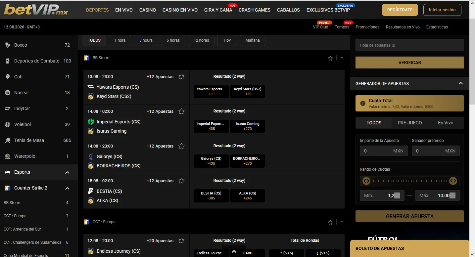The width and height of the screenshot is (475, 257).
Task: Expand the Boleto de Apuestas bar
Action: (410, 248)
